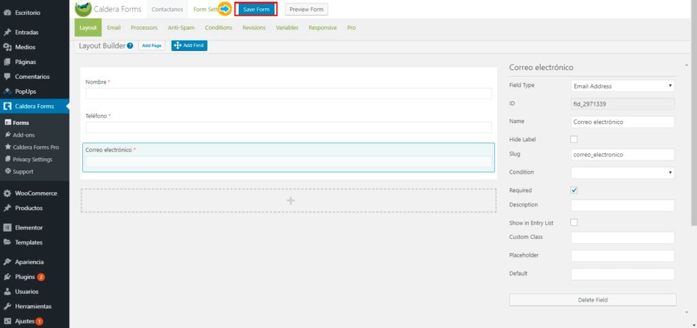Toggle the Hide Label checkbox

[574, 139]
